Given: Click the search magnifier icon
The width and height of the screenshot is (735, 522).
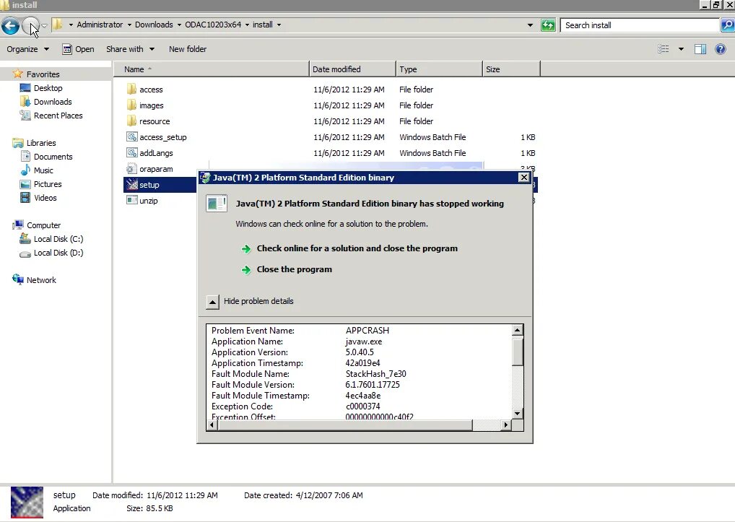Looking at the screenshot, I should tap(728, 25).
